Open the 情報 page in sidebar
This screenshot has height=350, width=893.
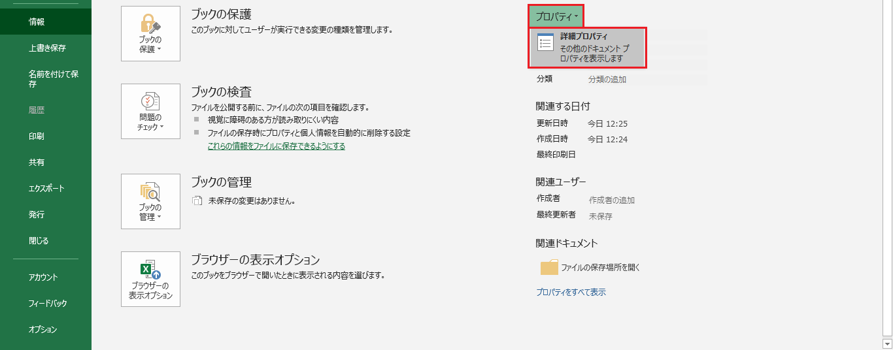tap(45, 22)
